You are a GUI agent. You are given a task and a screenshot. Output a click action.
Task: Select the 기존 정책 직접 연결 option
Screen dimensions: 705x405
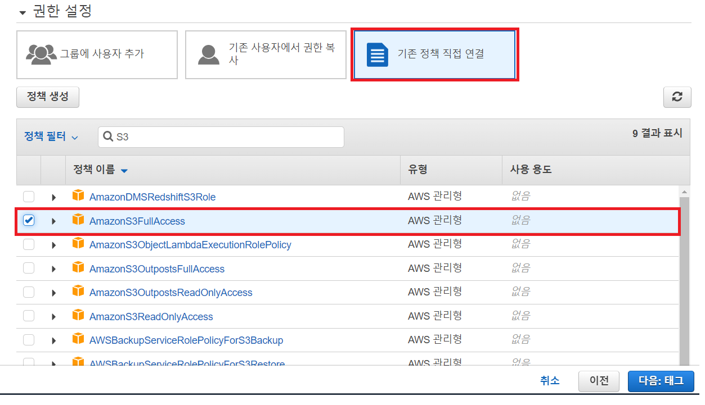(434, 54)
